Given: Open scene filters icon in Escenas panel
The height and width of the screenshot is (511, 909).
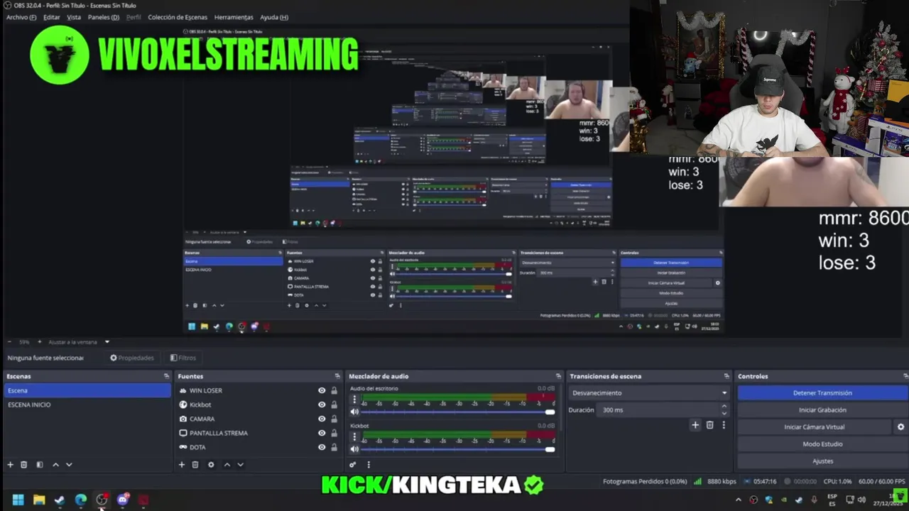Looking at the screenshot, I should (40, 465).
